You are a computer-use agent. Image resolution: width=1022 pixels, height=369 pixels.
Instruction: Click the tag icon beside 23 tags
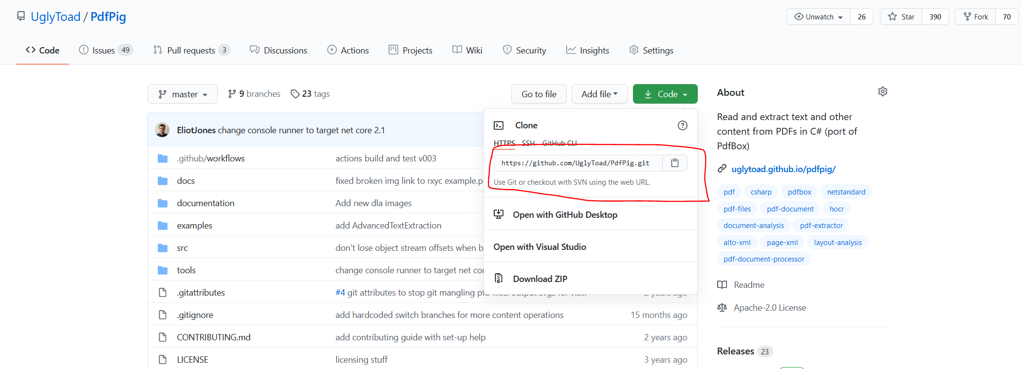(x=295, y=94)
